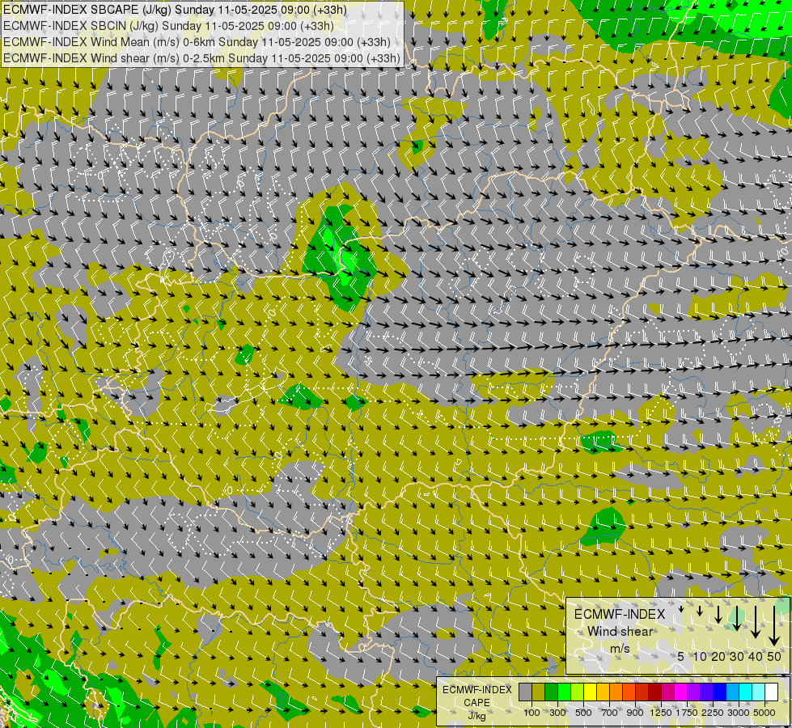Click the largest legend arrow above 50
792x728 pixels.
click(x=774, y=625)
